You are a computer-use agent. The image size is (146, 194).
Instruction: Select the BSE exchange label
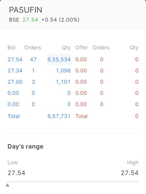click(14, 20)
